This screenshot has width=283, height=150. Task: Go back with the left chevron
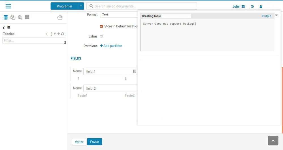(4, 28)
